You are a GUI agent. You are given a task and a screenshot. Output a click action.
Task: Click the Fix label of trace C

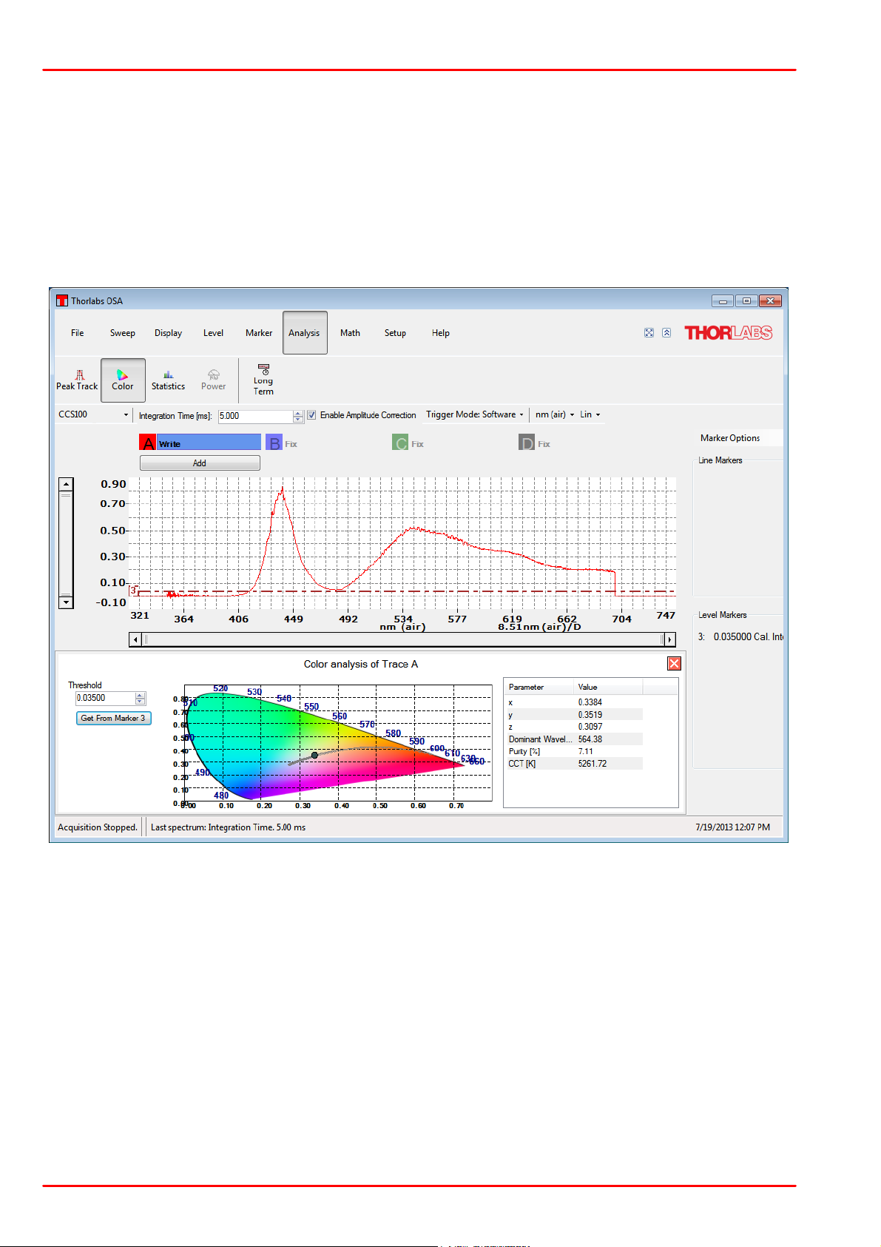tap(418, 444)
